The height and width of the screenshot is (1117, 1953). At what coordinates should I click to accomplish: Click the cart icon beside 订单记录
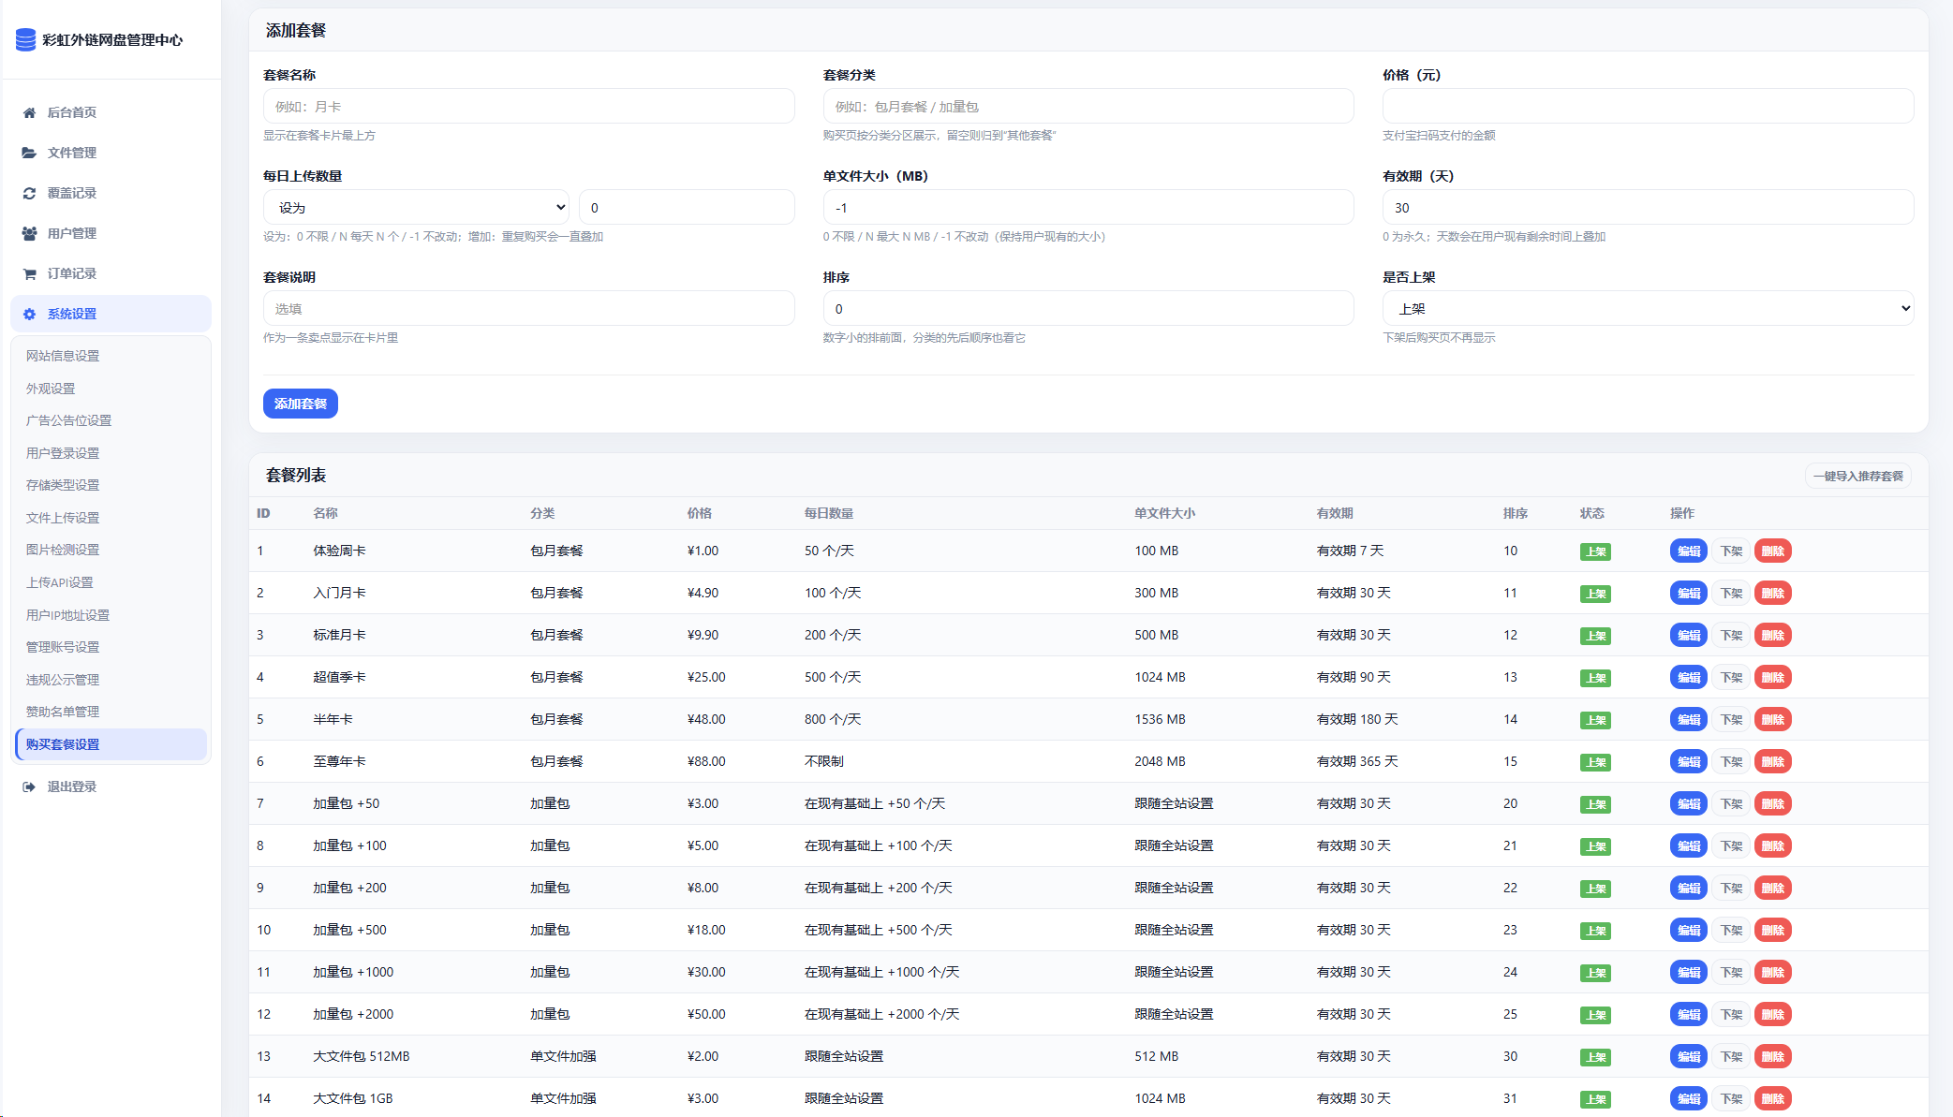click(x=29, y=273)
